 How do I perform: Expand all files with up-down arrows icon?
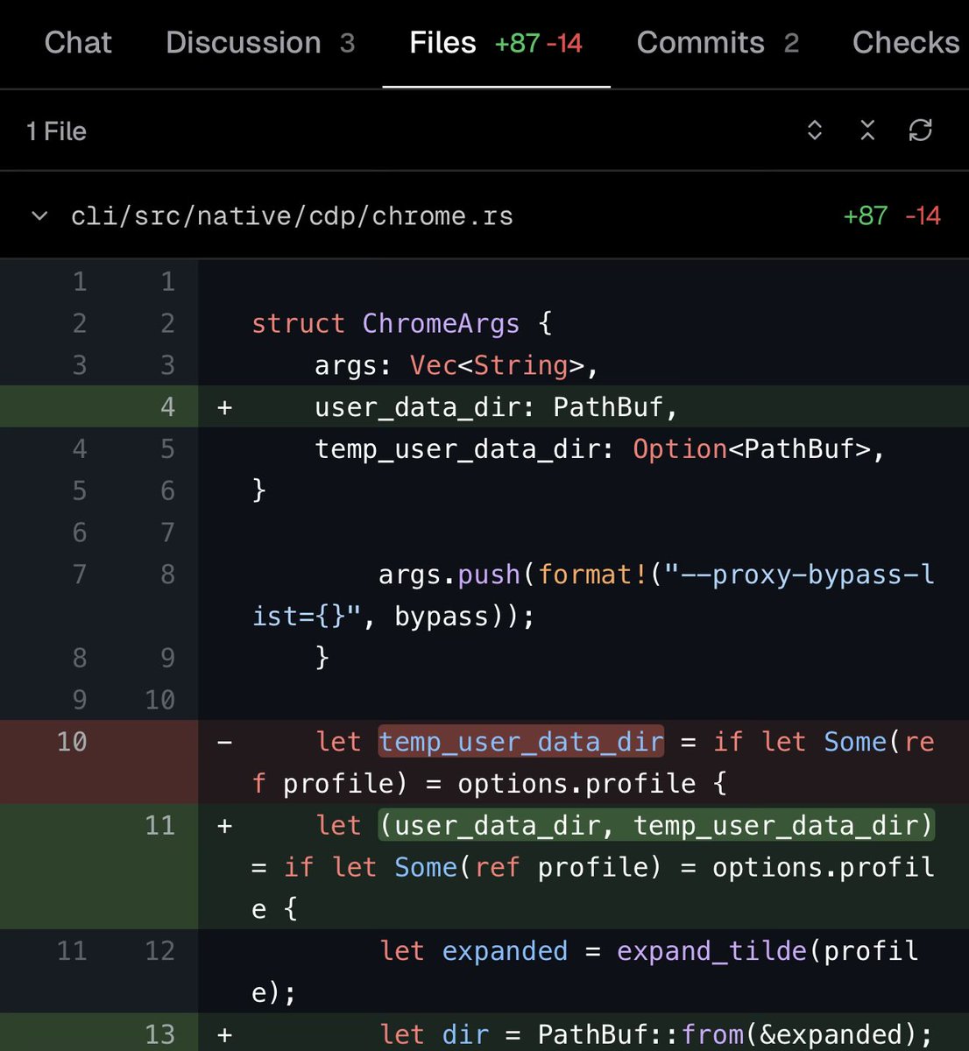815,130
